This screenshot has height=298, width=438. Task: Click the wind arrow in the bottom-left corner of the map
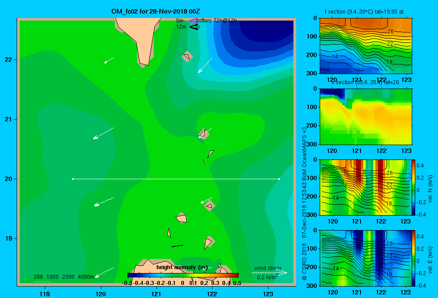105,273
